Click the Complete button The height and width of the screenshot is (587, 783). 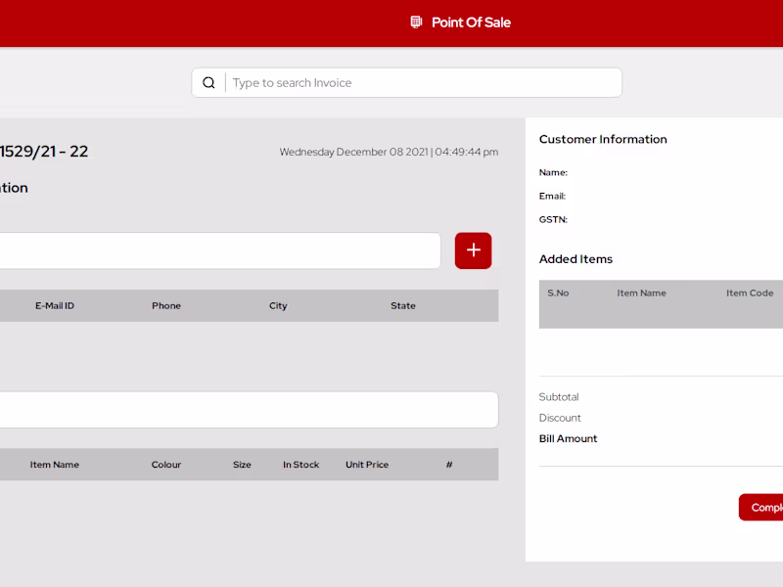point(761,508)
